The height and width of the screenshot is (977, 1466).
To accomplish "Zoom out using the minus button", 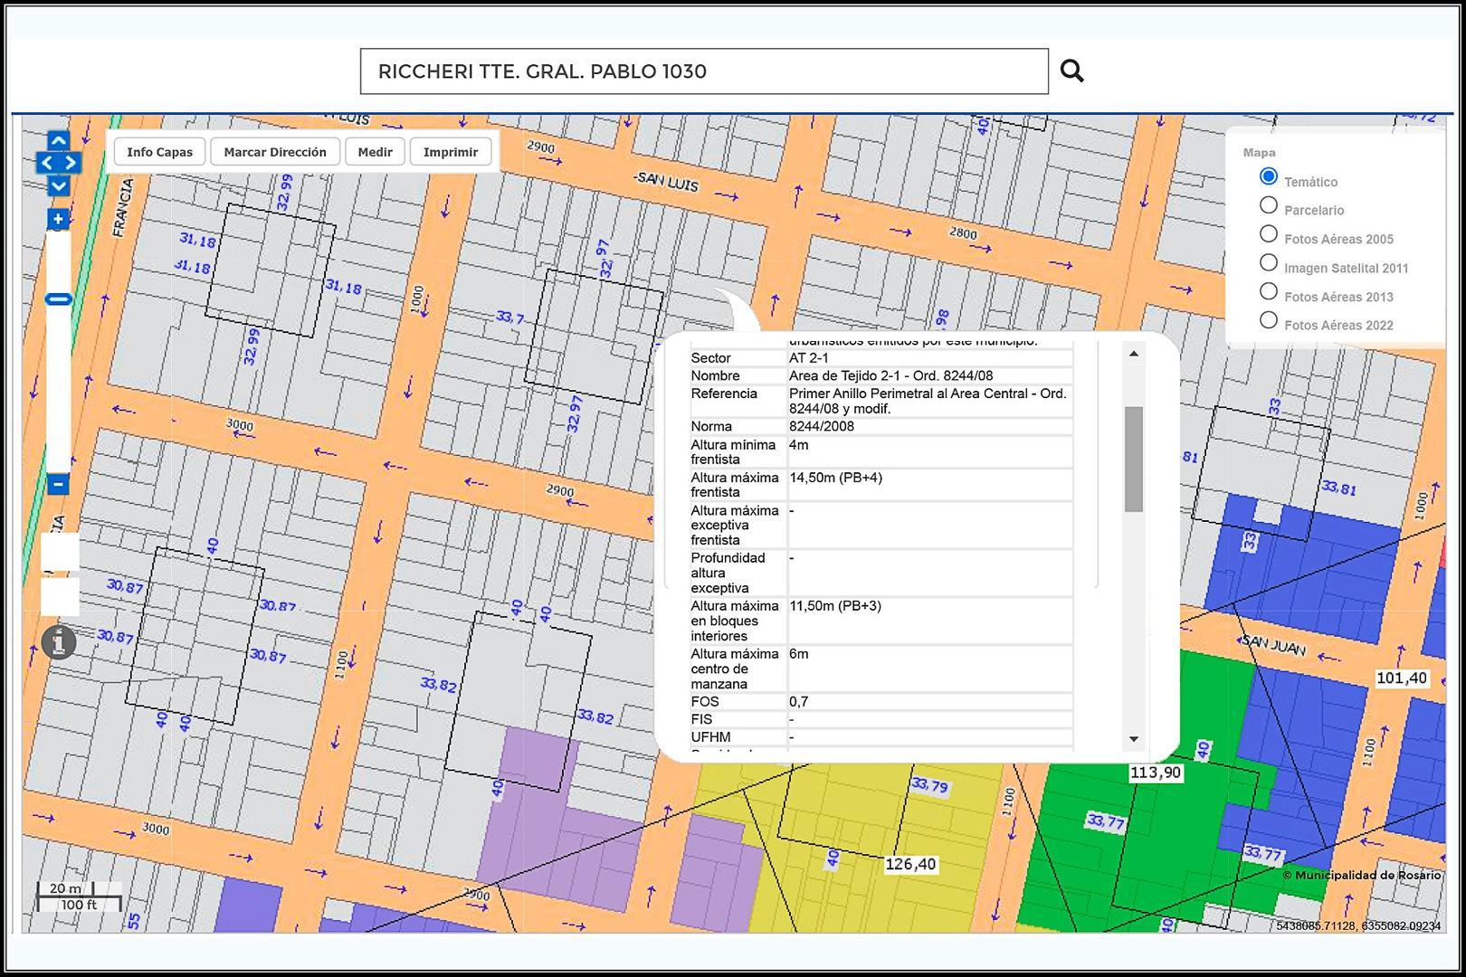I will coord(58,484).
